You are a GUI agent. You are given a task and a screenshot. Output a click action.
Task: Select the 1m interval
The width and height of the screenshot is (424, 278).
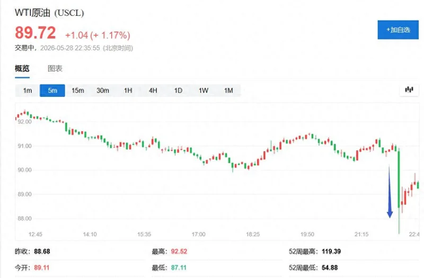coord(28,91)
